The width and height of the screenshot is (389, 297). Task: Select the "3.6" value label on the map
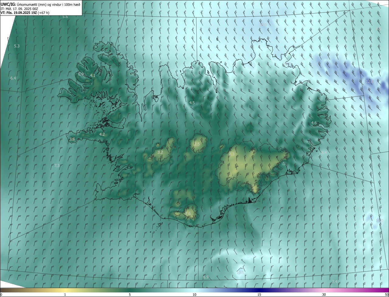(x=72, y=139)
